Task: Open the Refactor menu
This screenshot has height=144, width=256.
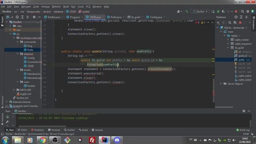Action: (56, 6)
